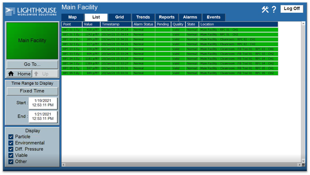310x175 pixels.
Task: Go Home using the house button
Action: 19,74
